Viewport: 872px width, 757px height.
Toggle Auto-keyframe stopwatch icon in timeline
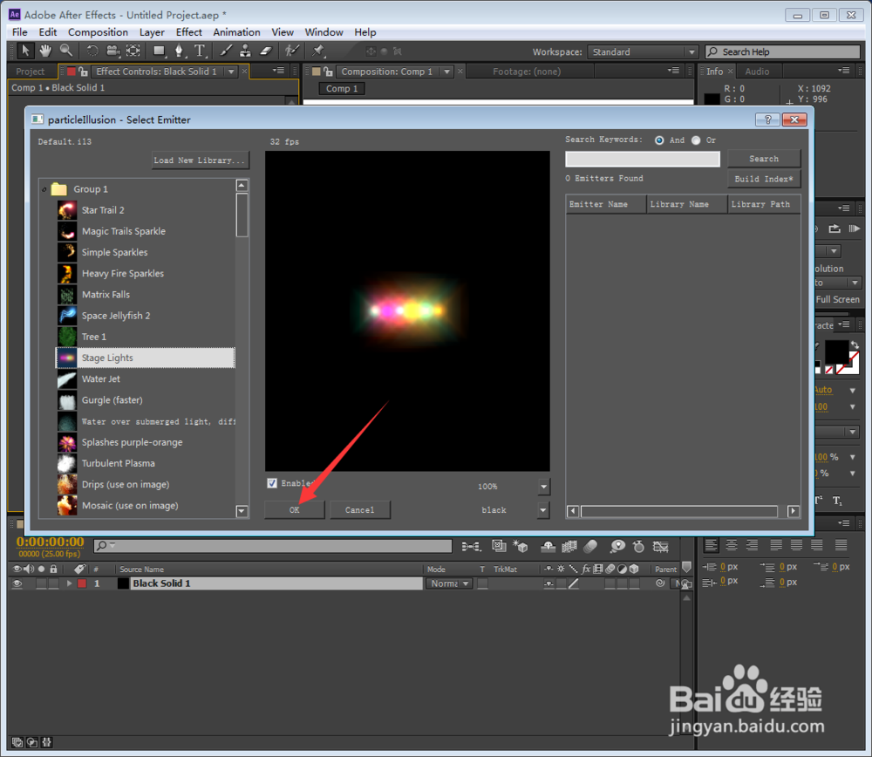pyautogui.click(x=638, y=547)
